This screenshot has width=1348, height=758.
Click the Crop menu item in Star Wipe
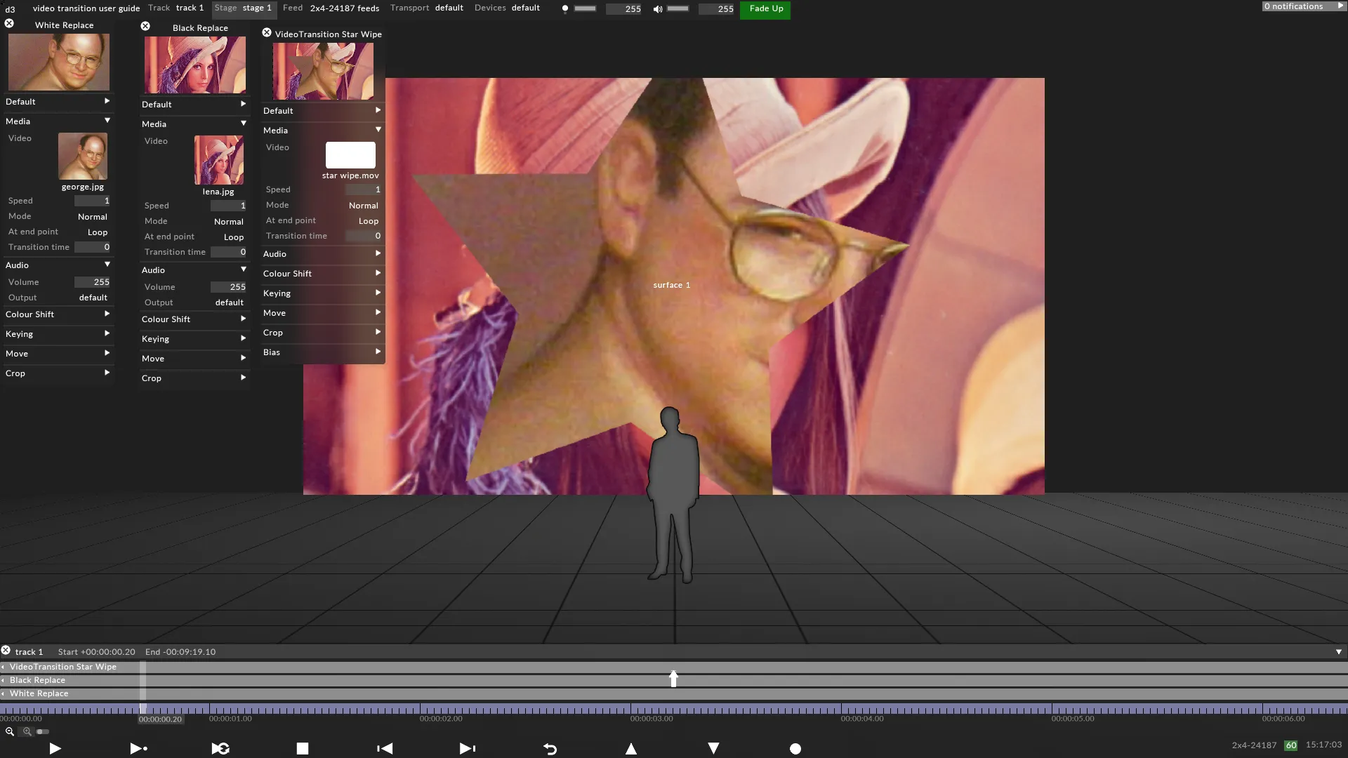[272, 332]
